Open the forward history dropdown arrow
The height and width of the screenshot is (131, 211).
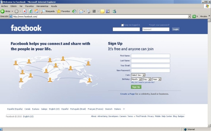pos(20,12)
